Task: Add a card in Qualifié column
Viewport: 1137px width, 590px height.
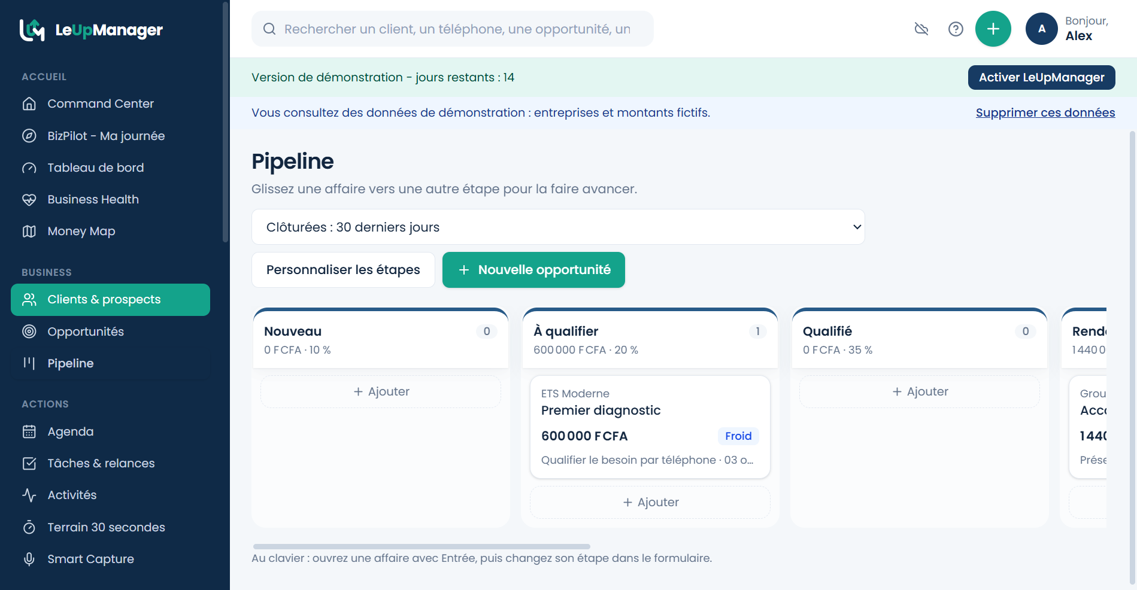Action: point(920,391)
